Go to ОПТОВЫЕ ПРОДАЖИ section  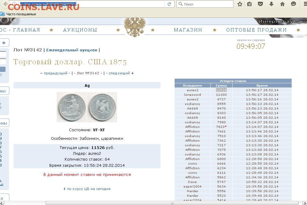coord(256,30)
